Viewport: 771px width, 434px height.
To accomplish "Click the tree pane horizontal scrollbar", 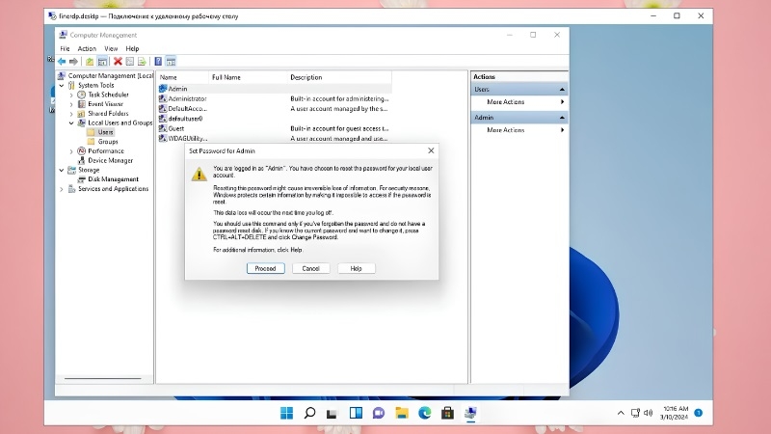I will tap(102, 378).
